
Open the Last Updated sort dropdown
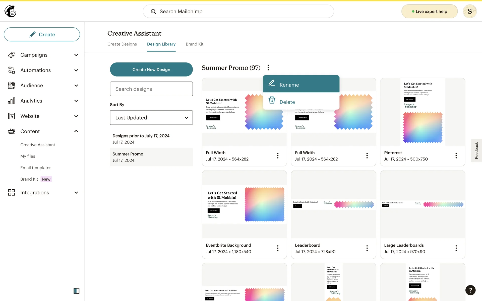tap(151, 118)
